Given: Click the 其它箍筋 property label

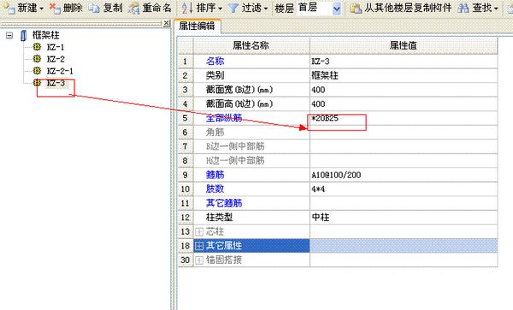Looking at the screenshot, I should click(x=224, y=203).
